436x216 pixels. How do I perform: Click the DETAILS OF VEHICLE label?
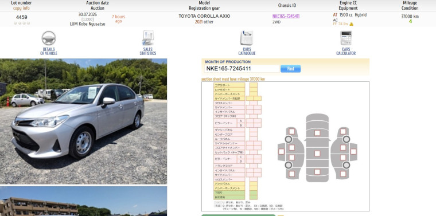click(x=49, y=52)
